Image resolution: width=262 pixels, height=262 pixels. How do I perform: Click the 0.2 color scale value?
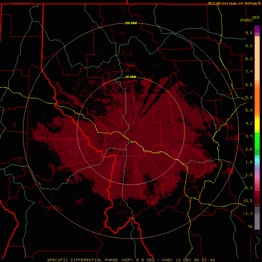249,188
